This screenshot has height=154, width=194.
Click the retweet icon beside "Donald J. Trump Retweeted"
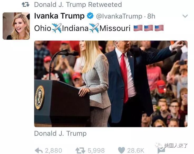[26, 4]
